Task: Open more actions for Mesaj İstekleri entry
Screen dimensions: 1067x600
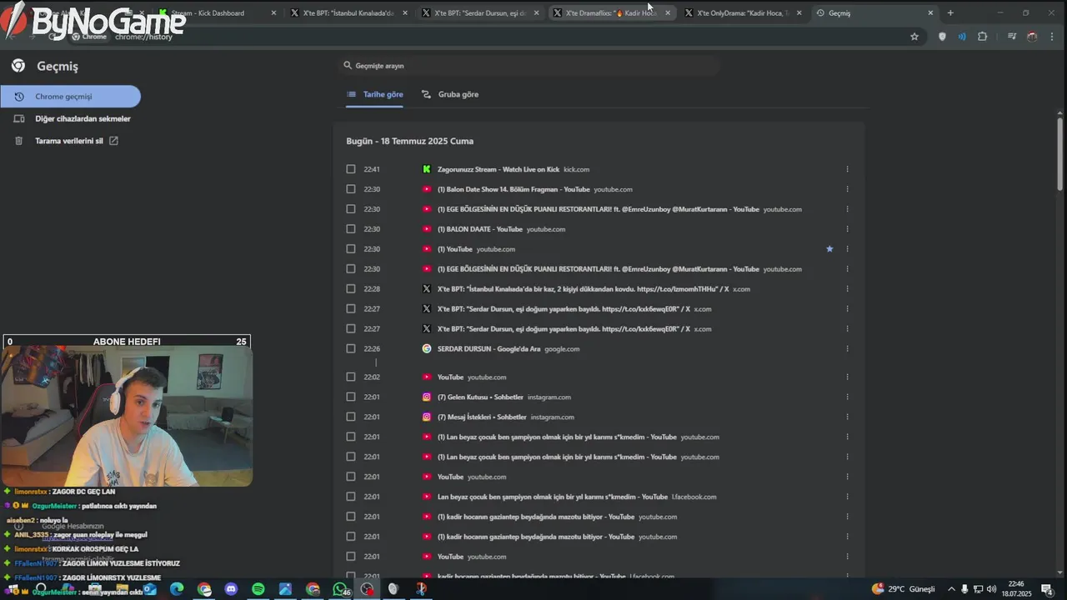Action: [x=847, y=417]
